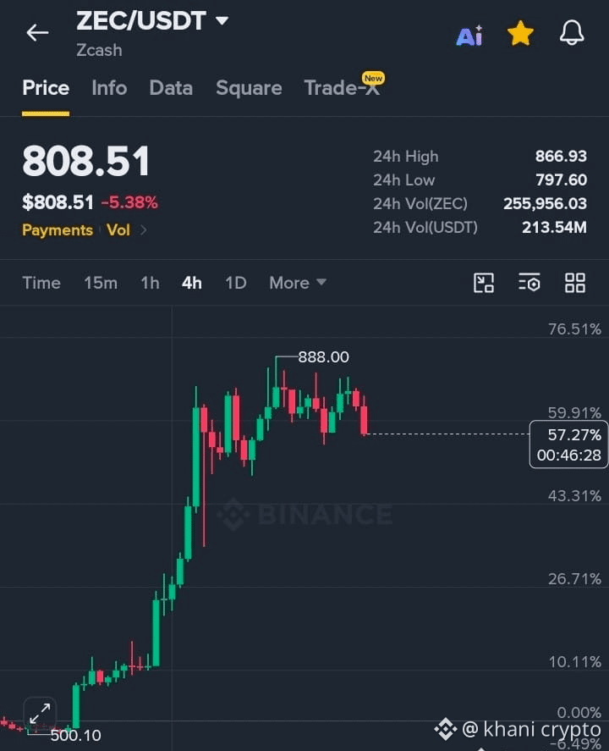The height and width of the screenshot is (751, 609).
Task: Open the Square tab
Action: coord(249,88)
